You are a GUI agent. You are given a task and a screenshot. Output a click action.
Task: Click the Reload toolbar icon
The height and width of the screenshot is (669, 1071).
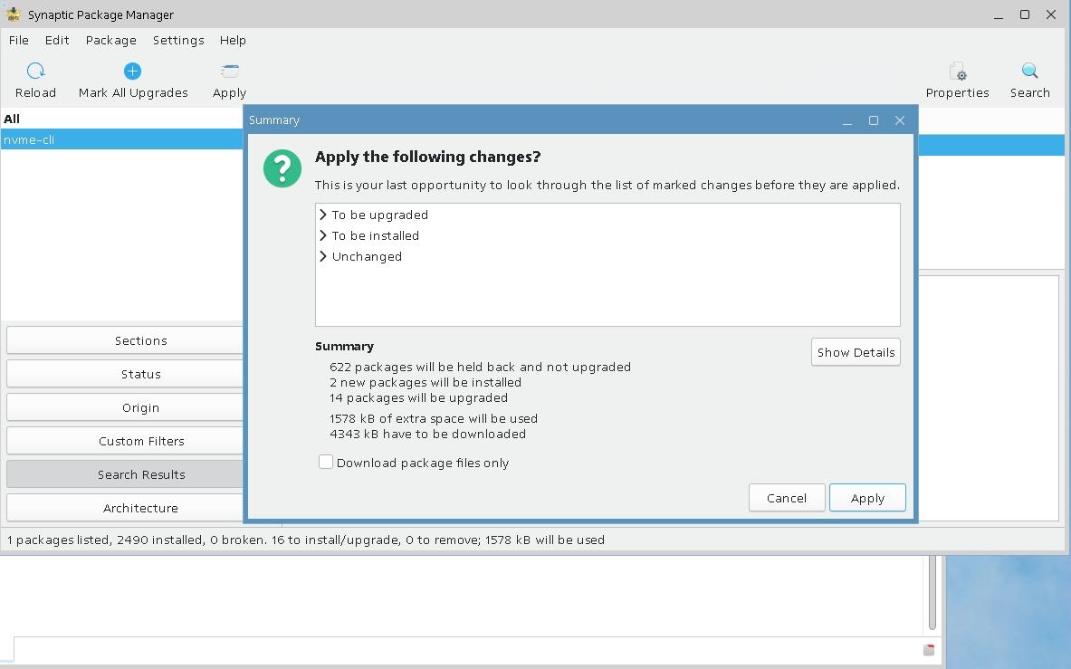click(x=35, y=72)
